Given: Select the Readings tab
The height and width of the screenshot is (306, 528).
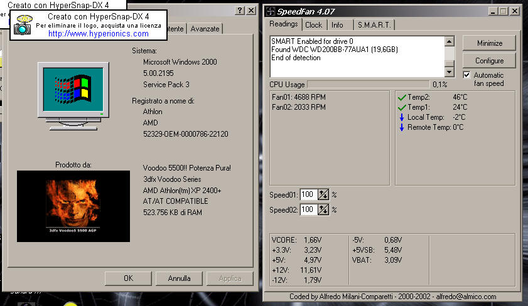Looking at the screenshot, I should 284,24.
